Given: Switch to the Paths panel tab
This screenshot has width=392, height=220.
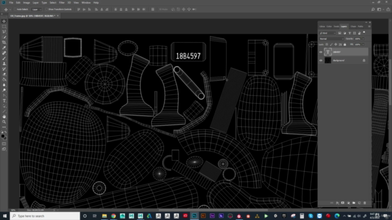Looking at the screenshot, I should pos(360,26).
